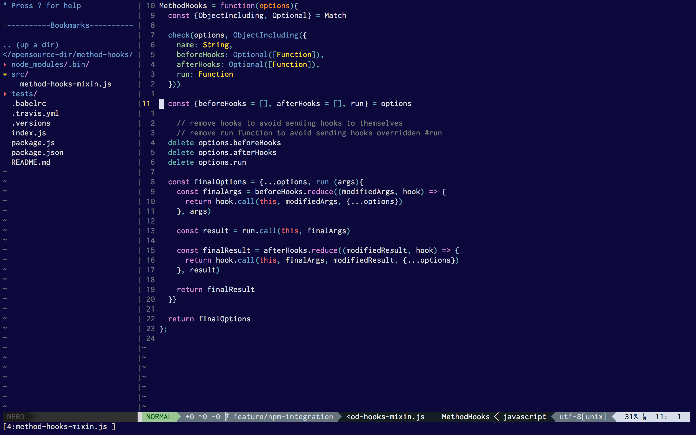Collapse the src/ folder arrow

pyautogui.click(x=5, y=74)
